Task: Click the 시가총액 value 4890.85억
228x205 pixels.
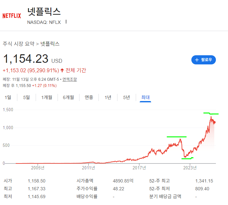Action: [x=123, y=181]
